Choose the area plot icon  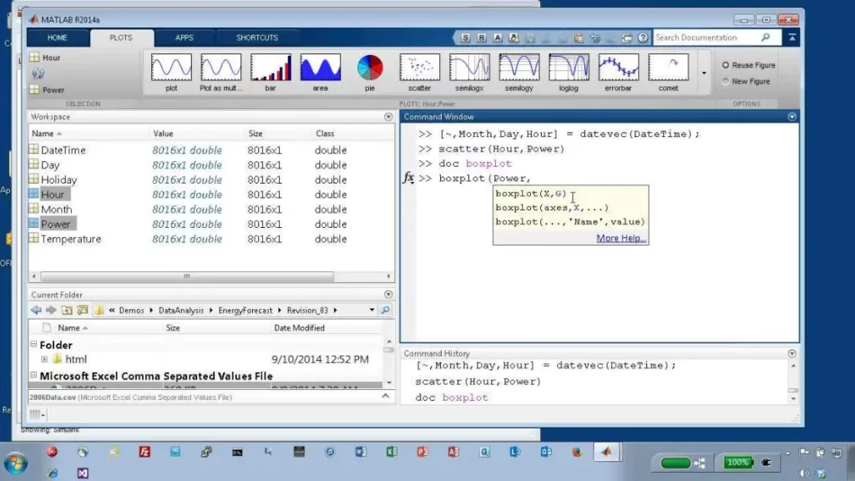click(321, 68)
